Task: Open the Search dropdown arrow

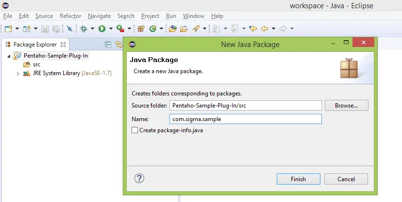Action: pyautogui.click(x=204, y=29)
